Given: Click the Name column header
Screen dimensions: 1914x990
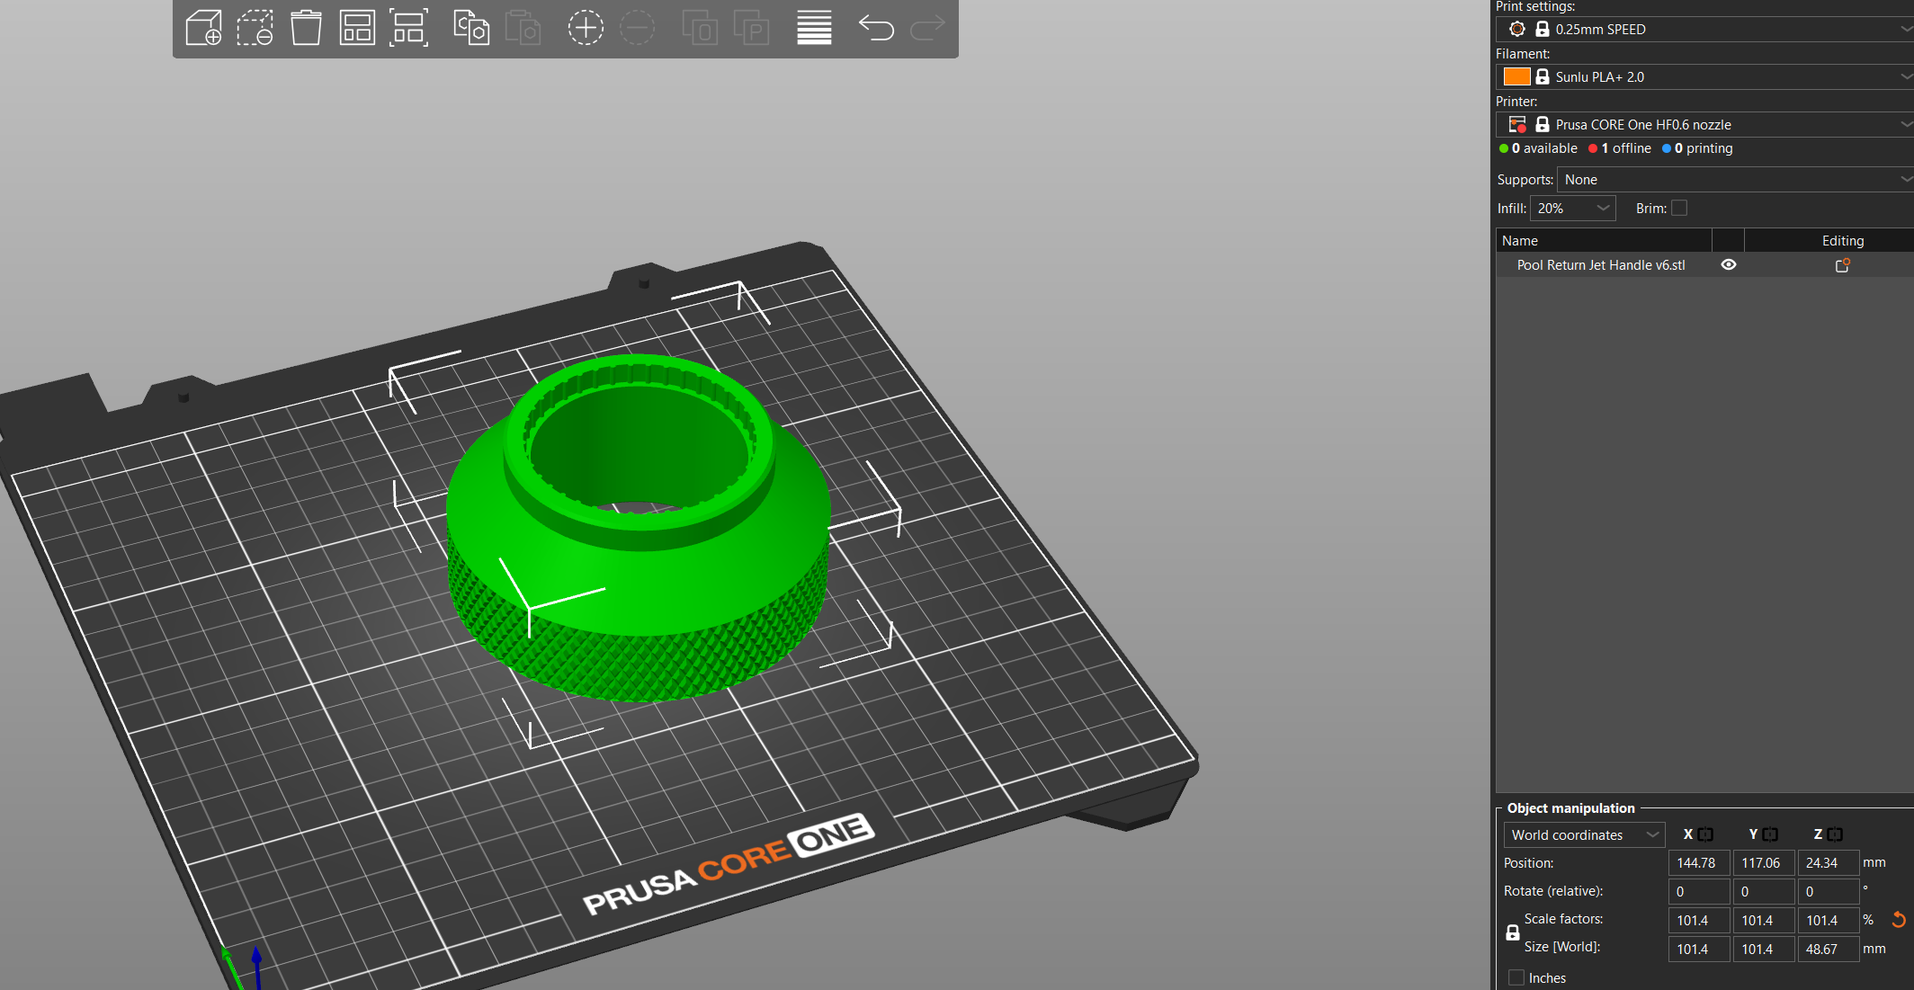Looking at the screenshot, I should coord(1604,240).
